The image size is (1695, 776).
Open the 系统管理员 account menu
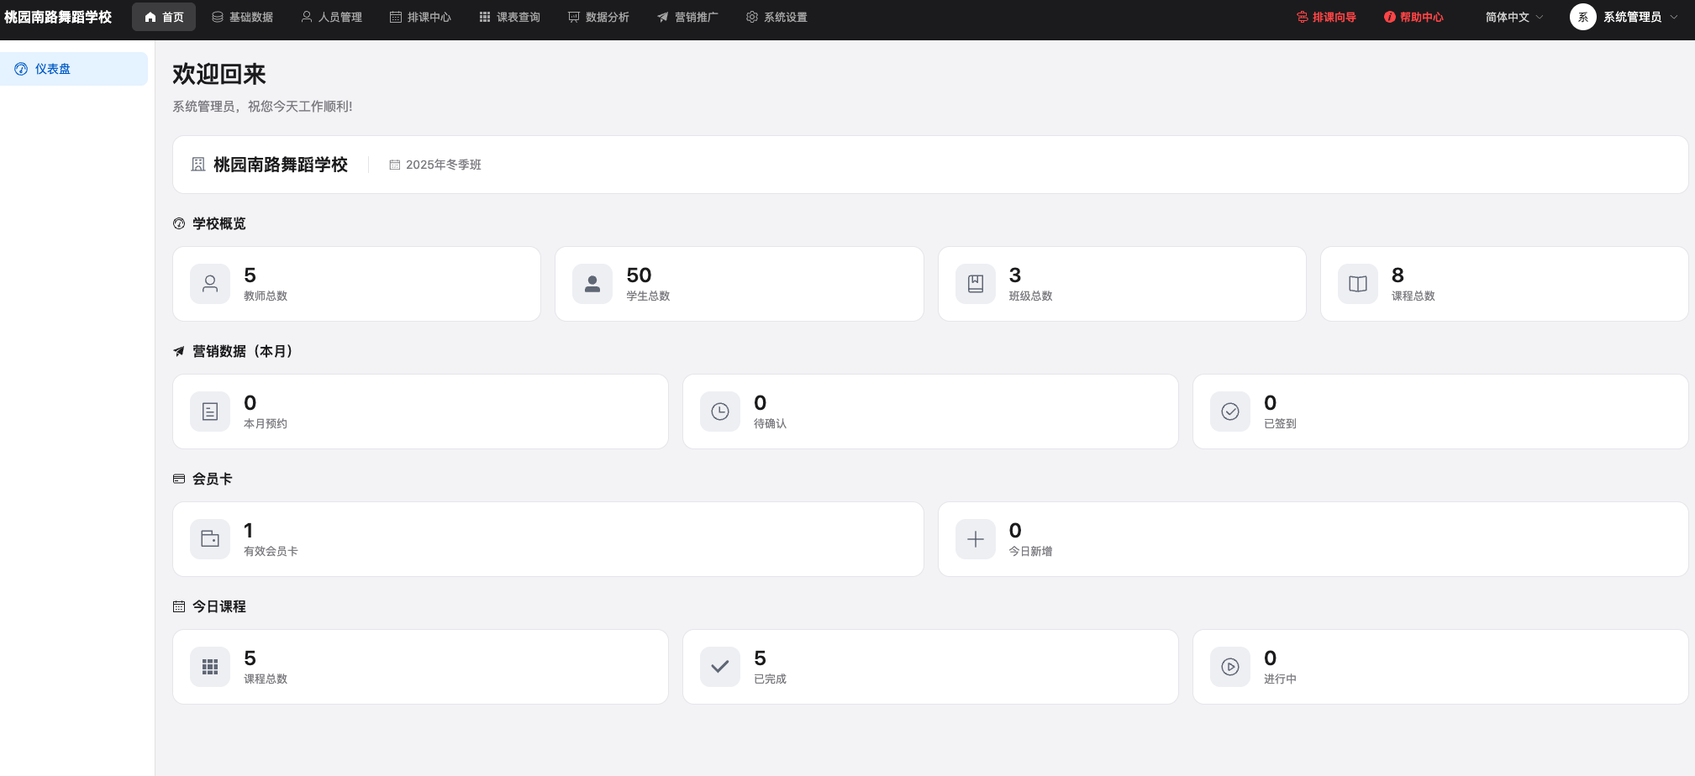click(1622, 16)
